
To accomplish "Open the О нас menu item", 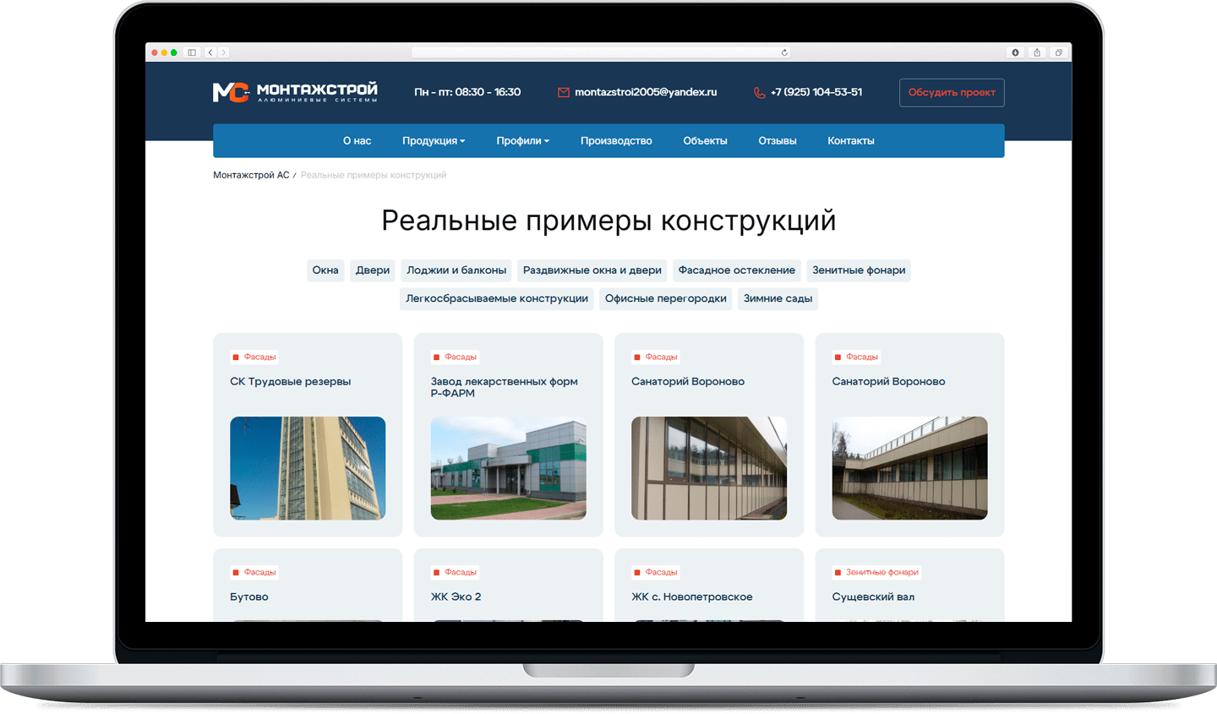I will click(357, 141).
